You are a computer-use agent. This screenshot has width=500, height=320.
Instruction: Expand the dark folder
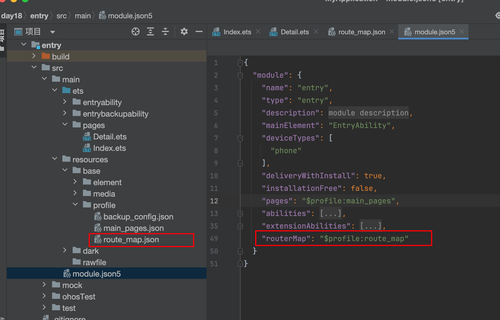click(65, 250)
